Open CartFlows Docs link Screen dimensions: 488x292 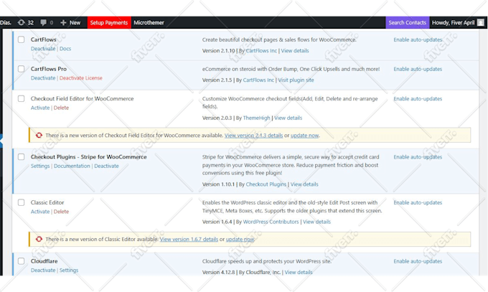(x=65, y=49)
